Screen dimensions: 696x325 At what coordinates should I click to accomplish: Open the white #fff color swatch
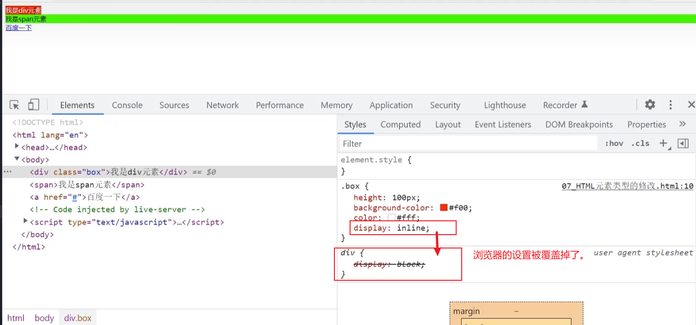(x=392, y=218)
